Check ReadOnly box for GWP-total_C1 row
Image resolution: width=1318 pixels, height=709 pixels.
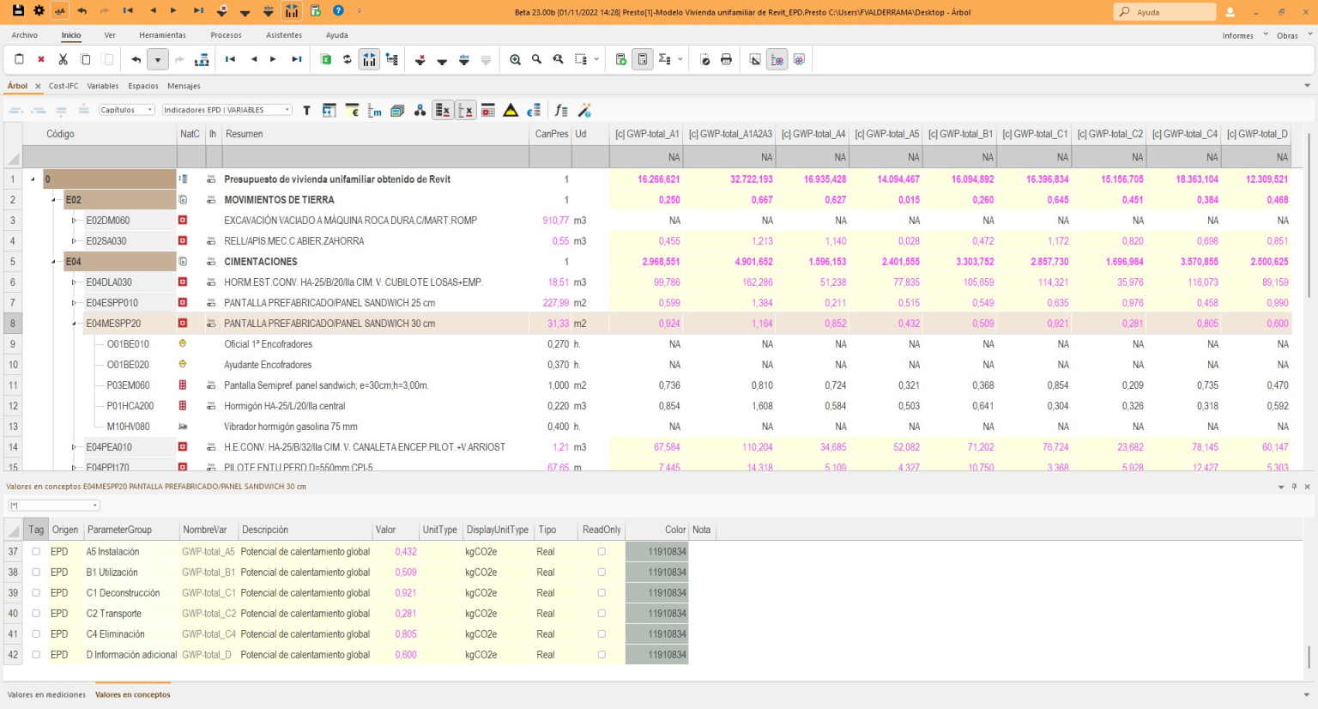(602, 593)
